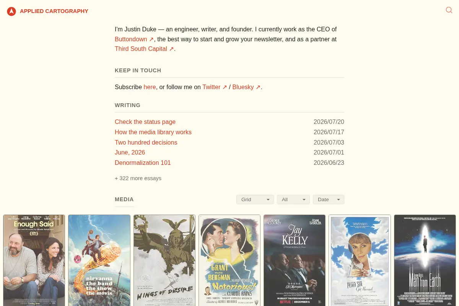
Task: Open the Date sort dropdown
Action: [329, 199]
